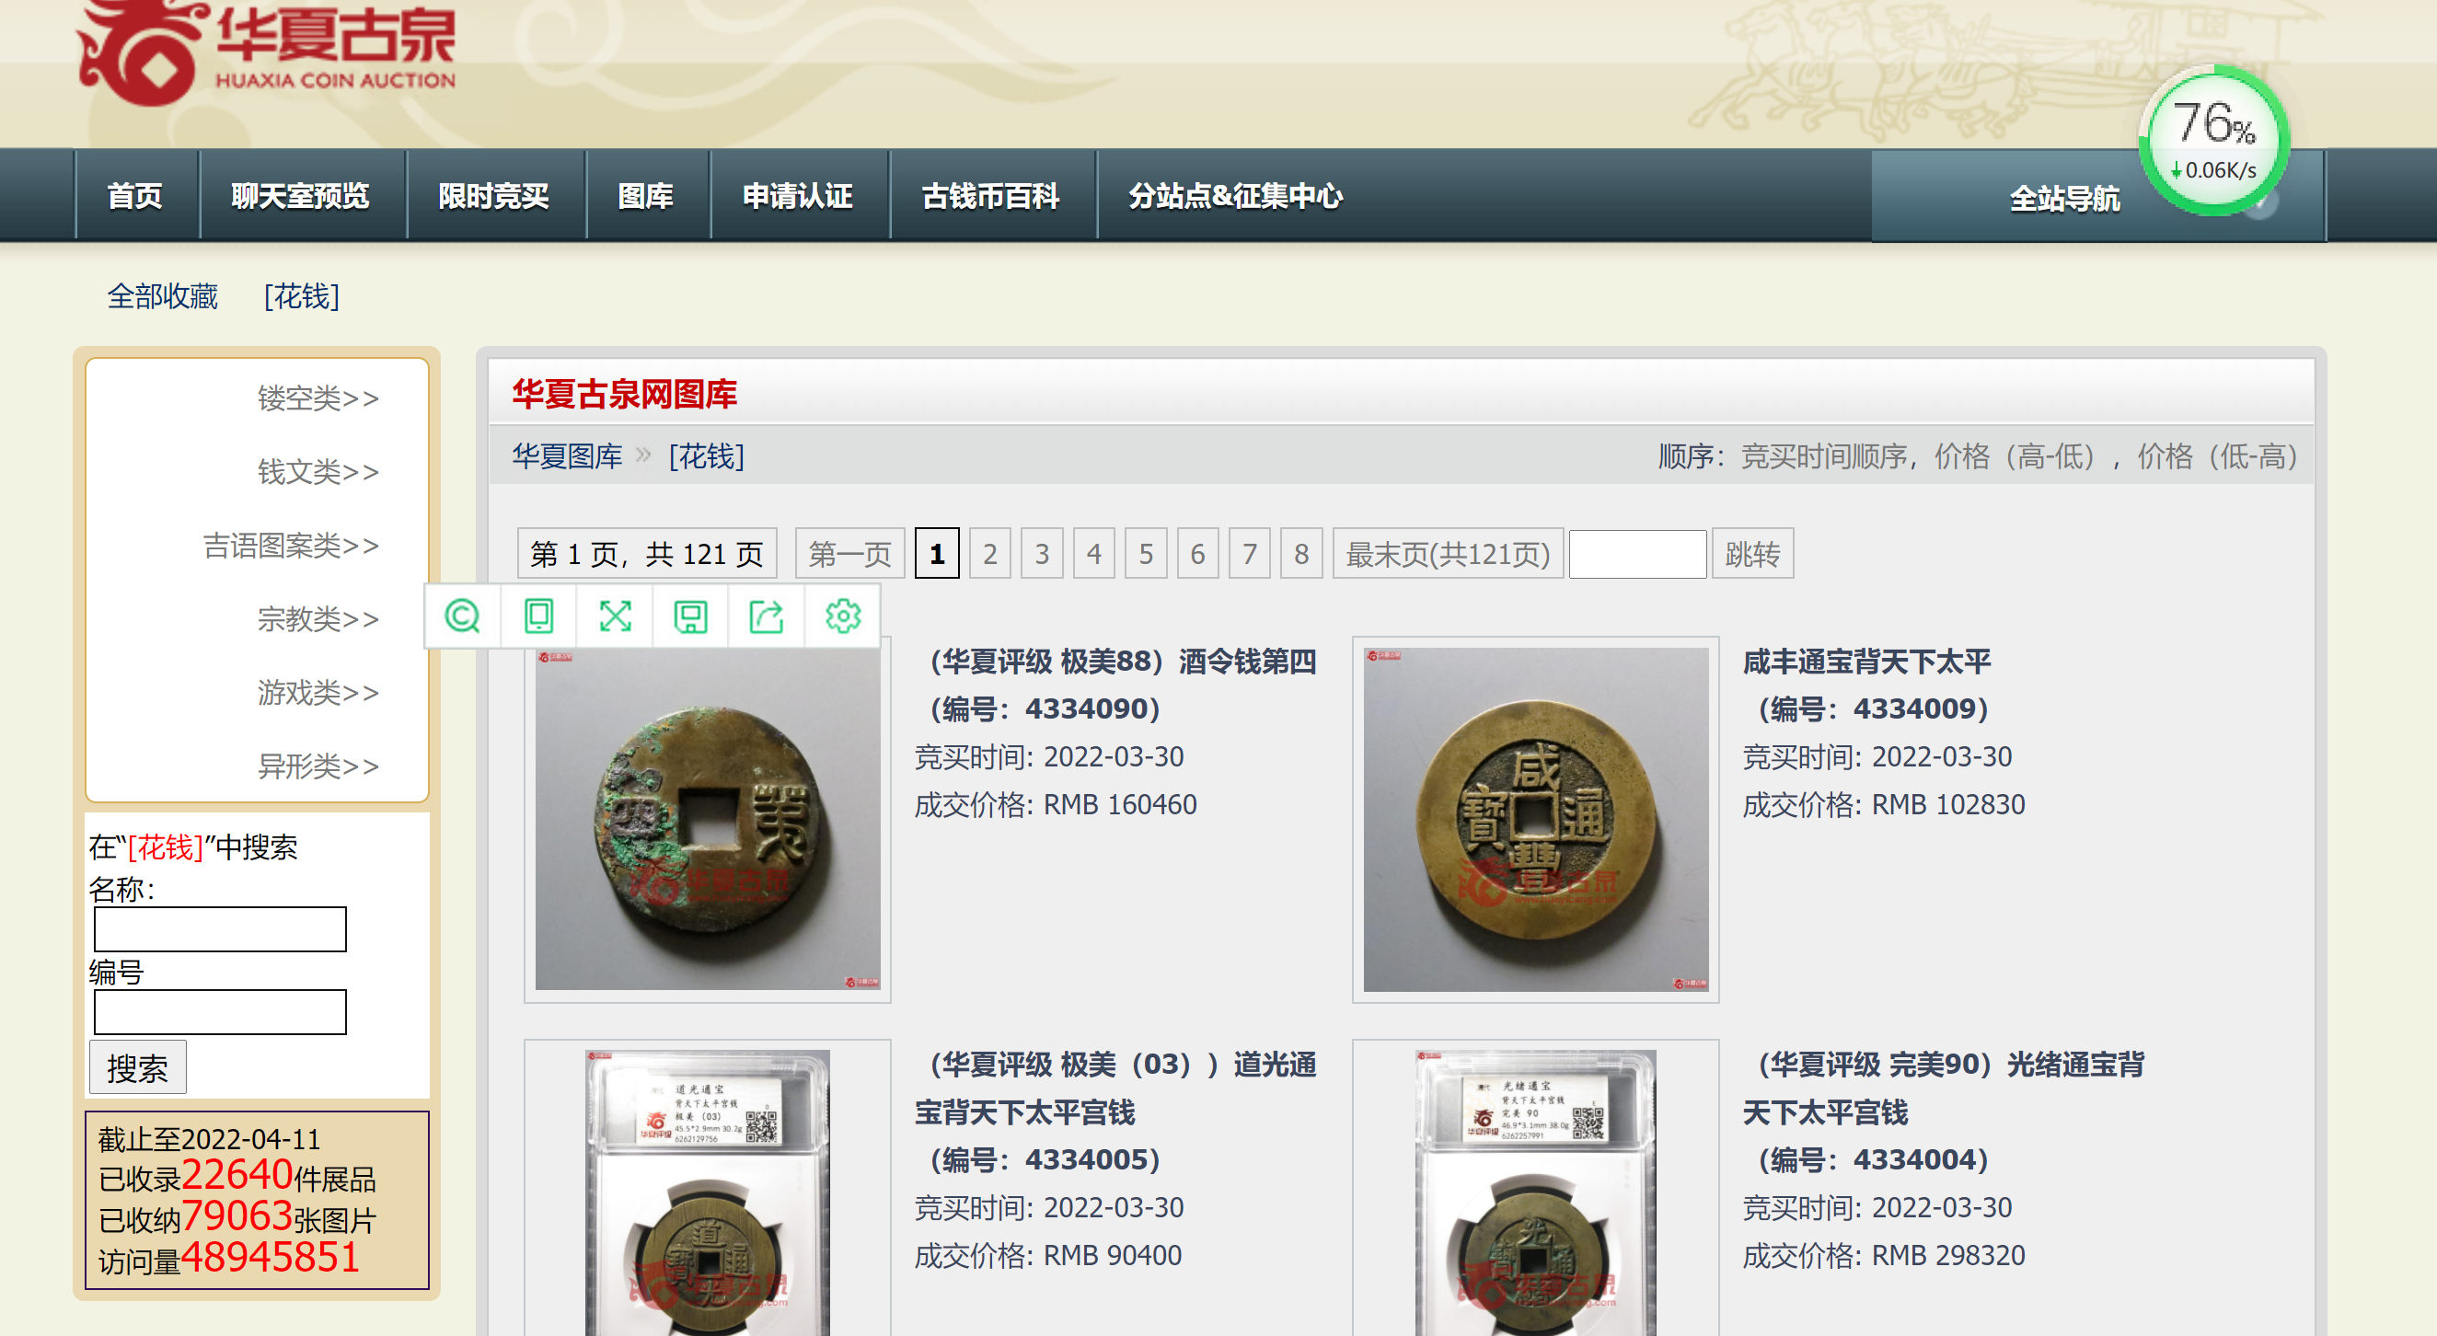Click the save disk icon in floating toolbar
2437x1336 pixels.
click(690, 616)
